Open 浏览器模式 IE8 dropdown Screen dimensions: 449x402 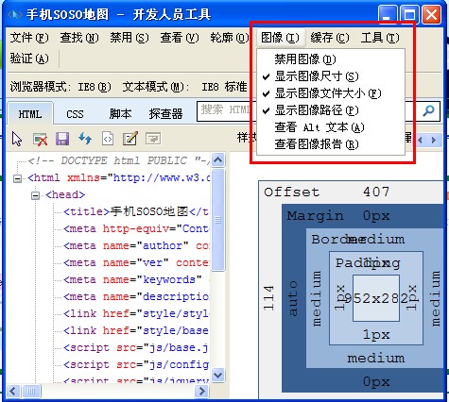coord(60,86)
